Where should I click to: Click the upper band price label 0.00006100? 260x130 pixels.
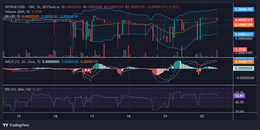244,10
